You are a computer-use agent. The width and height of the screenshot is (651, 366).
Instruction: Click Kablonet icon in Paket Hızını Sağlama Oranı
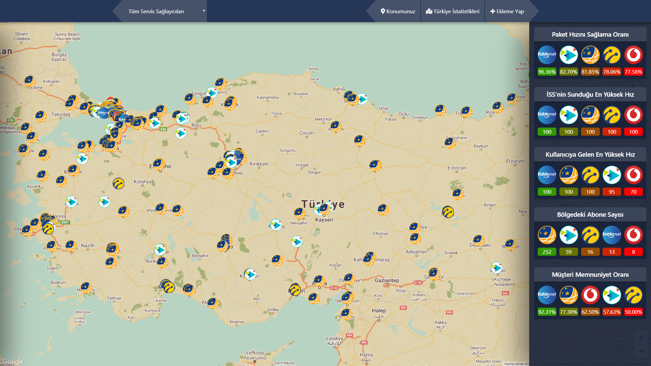pyautogui.click(x=547, y=55)
